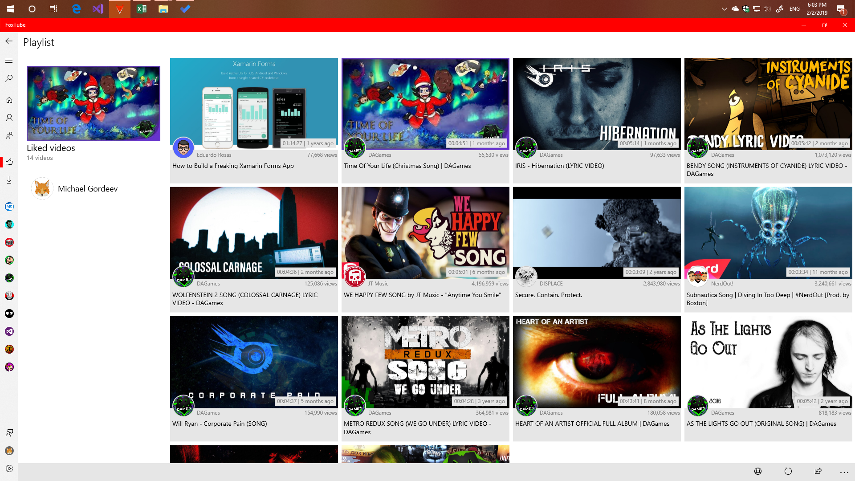The width and height of the screenshot is (855, 481).
Task: Open the Downloads sidebar icon
Action: [9, 180]
